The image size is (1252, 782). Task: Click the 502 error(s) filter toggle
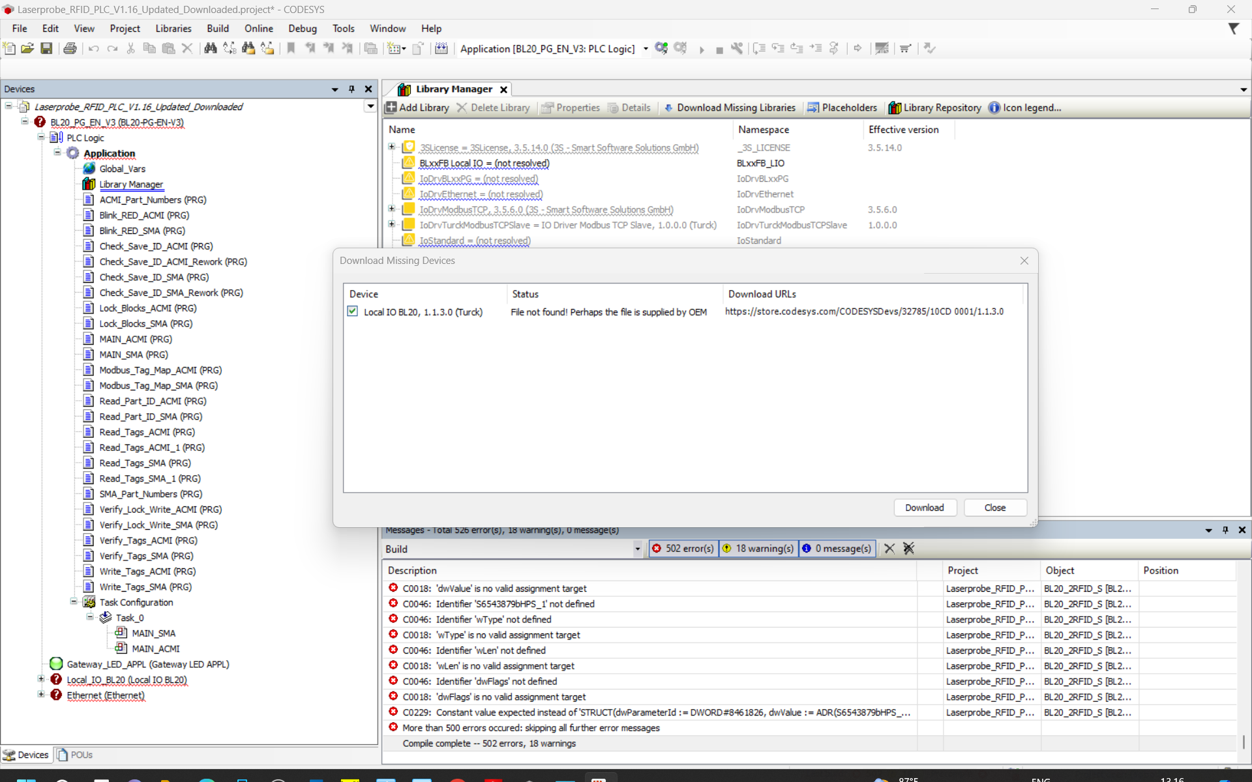click(x=683, y=548)
